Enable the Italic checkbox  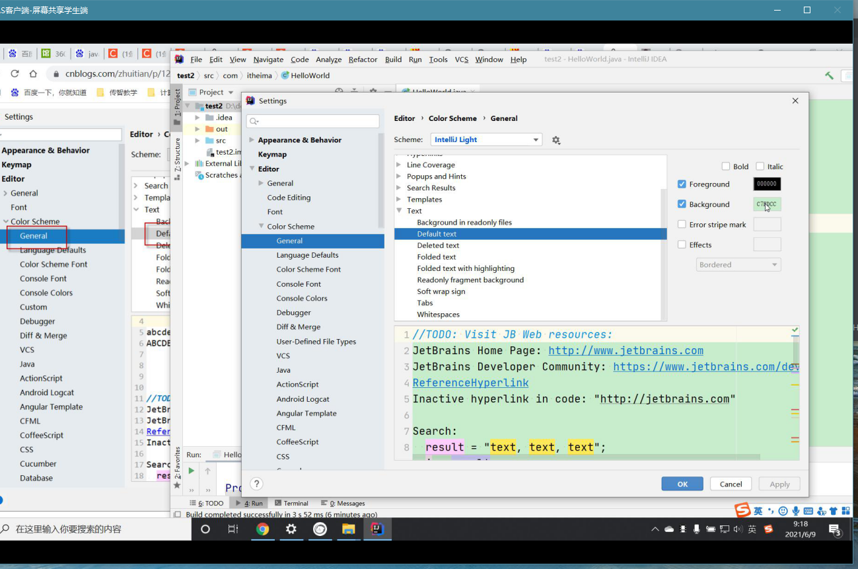[760, 167]
